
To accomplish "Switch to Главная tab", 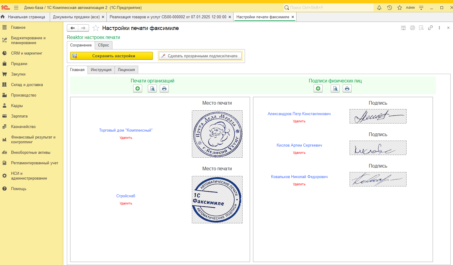I will click(77, 70).
